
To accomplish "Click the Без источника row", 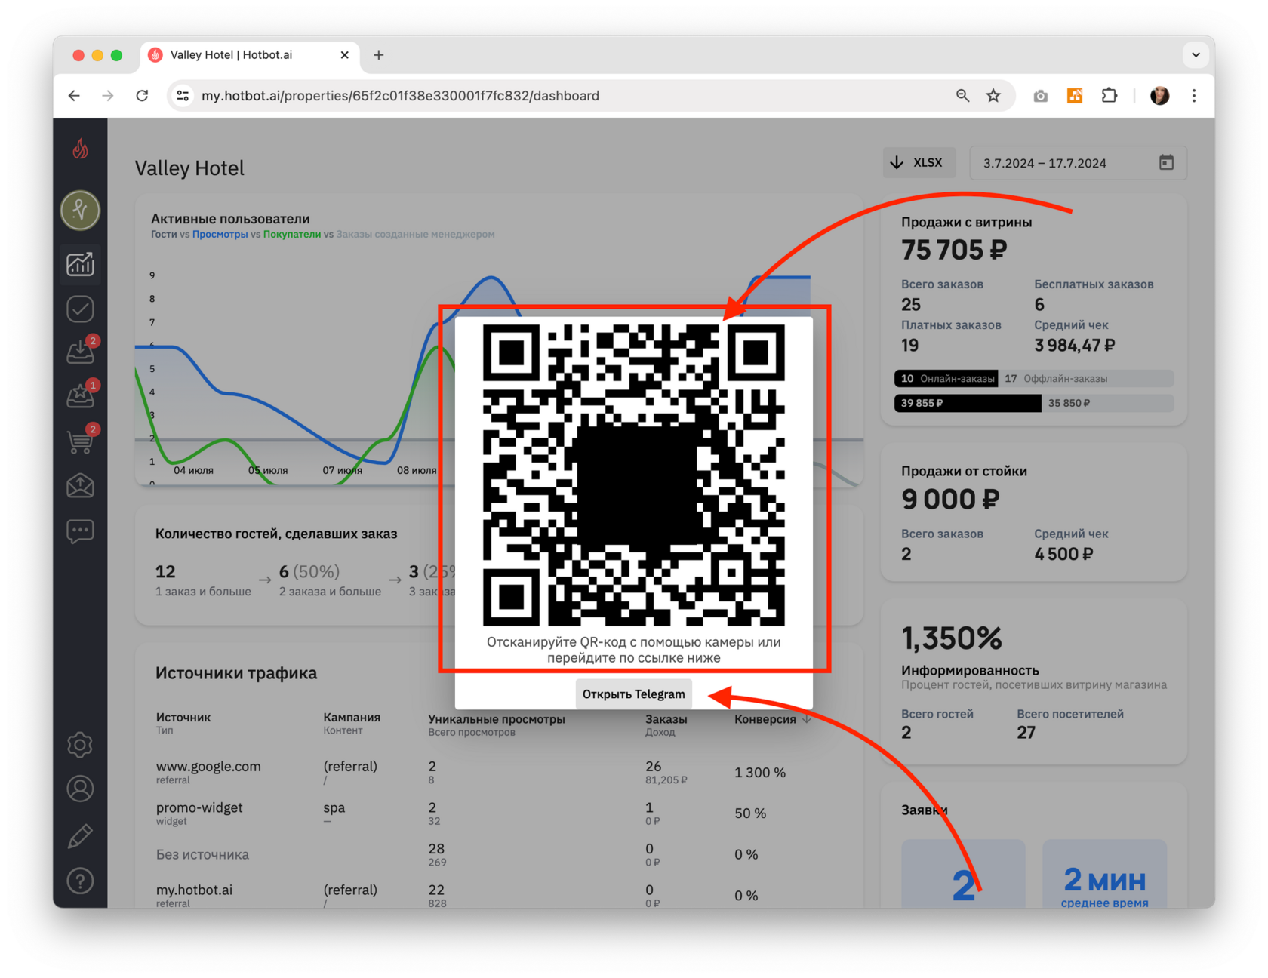I will pyautogui.click(x=483, y=854).
